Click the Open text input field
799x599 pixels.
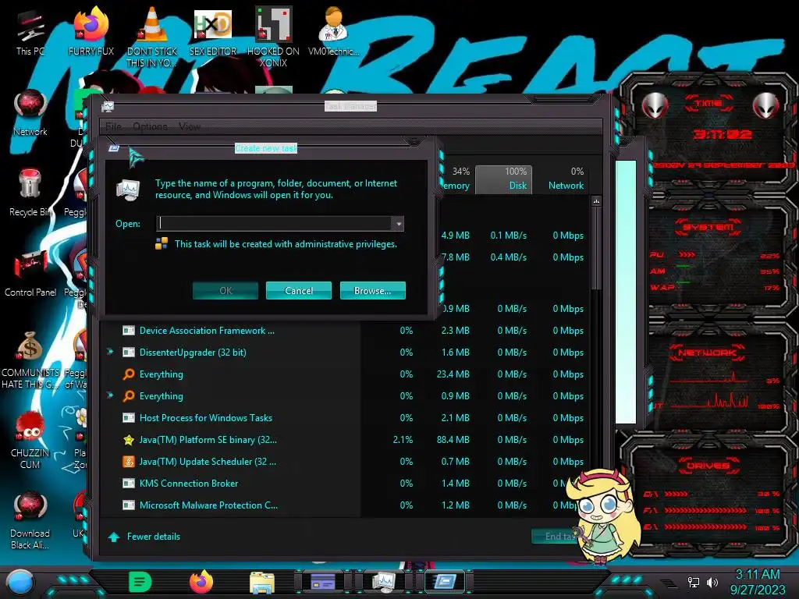point(274,224)
